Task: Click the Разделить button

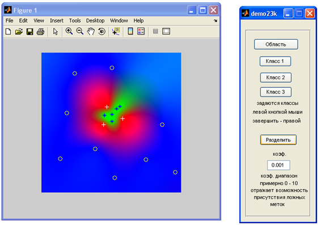Action: [x=278, y=140]
